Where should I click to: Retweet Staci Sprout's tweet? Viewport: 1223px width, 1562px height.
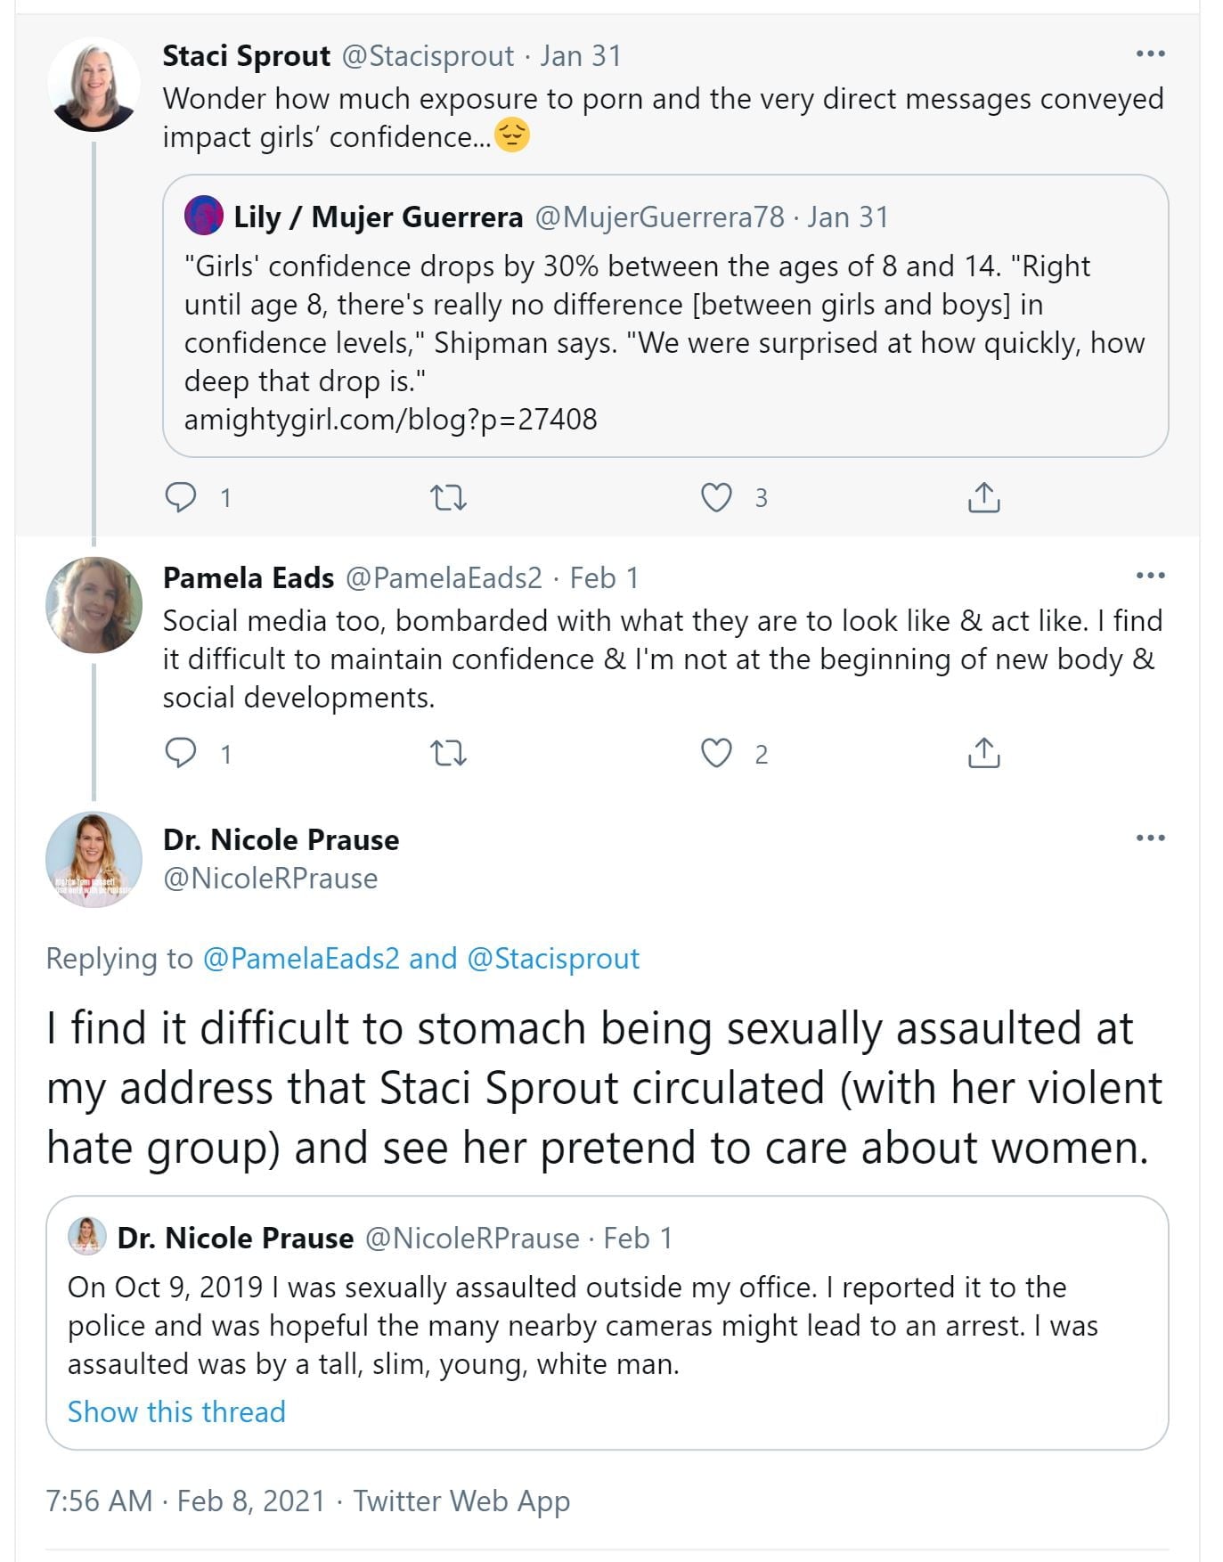[x=448, y=497]
